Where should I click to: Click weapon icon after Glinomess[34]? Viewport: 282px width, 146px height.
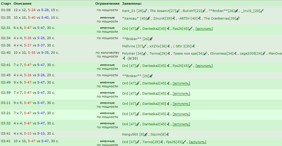click(235, 53)
